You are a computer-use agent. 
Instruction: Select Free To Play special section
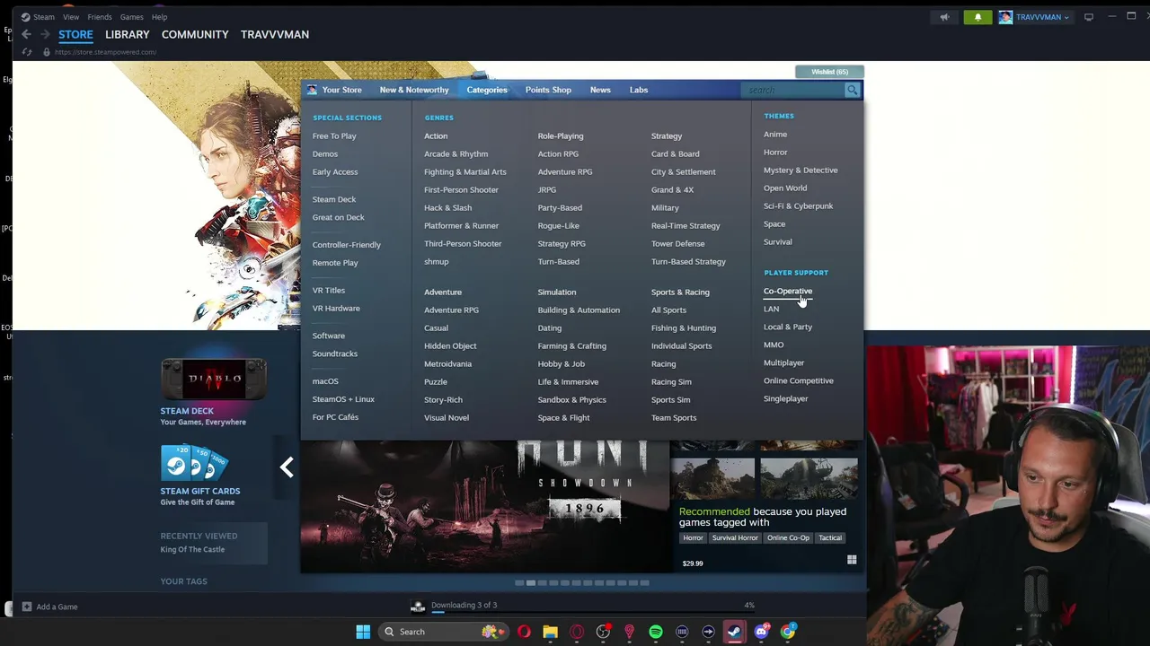coord(334,135)
